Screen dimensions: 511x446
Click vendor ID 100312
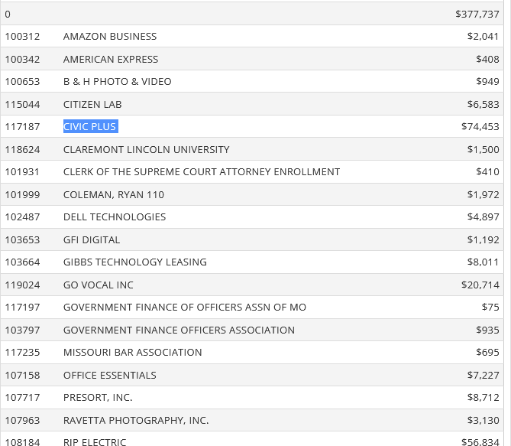click(x=22, y=36)
